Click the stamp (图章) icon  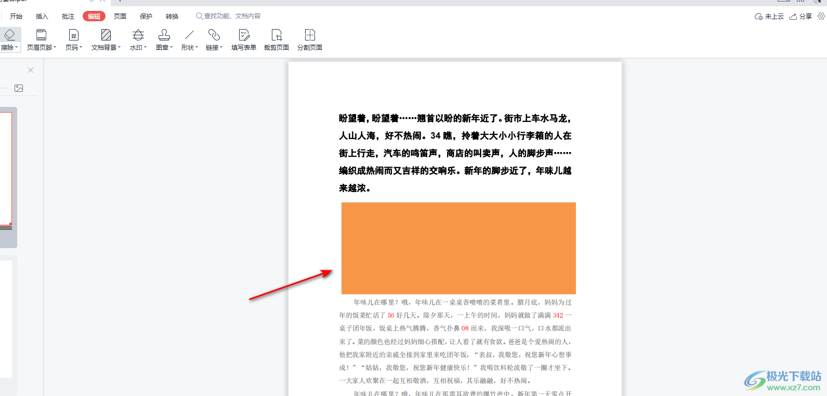(164, 35)
